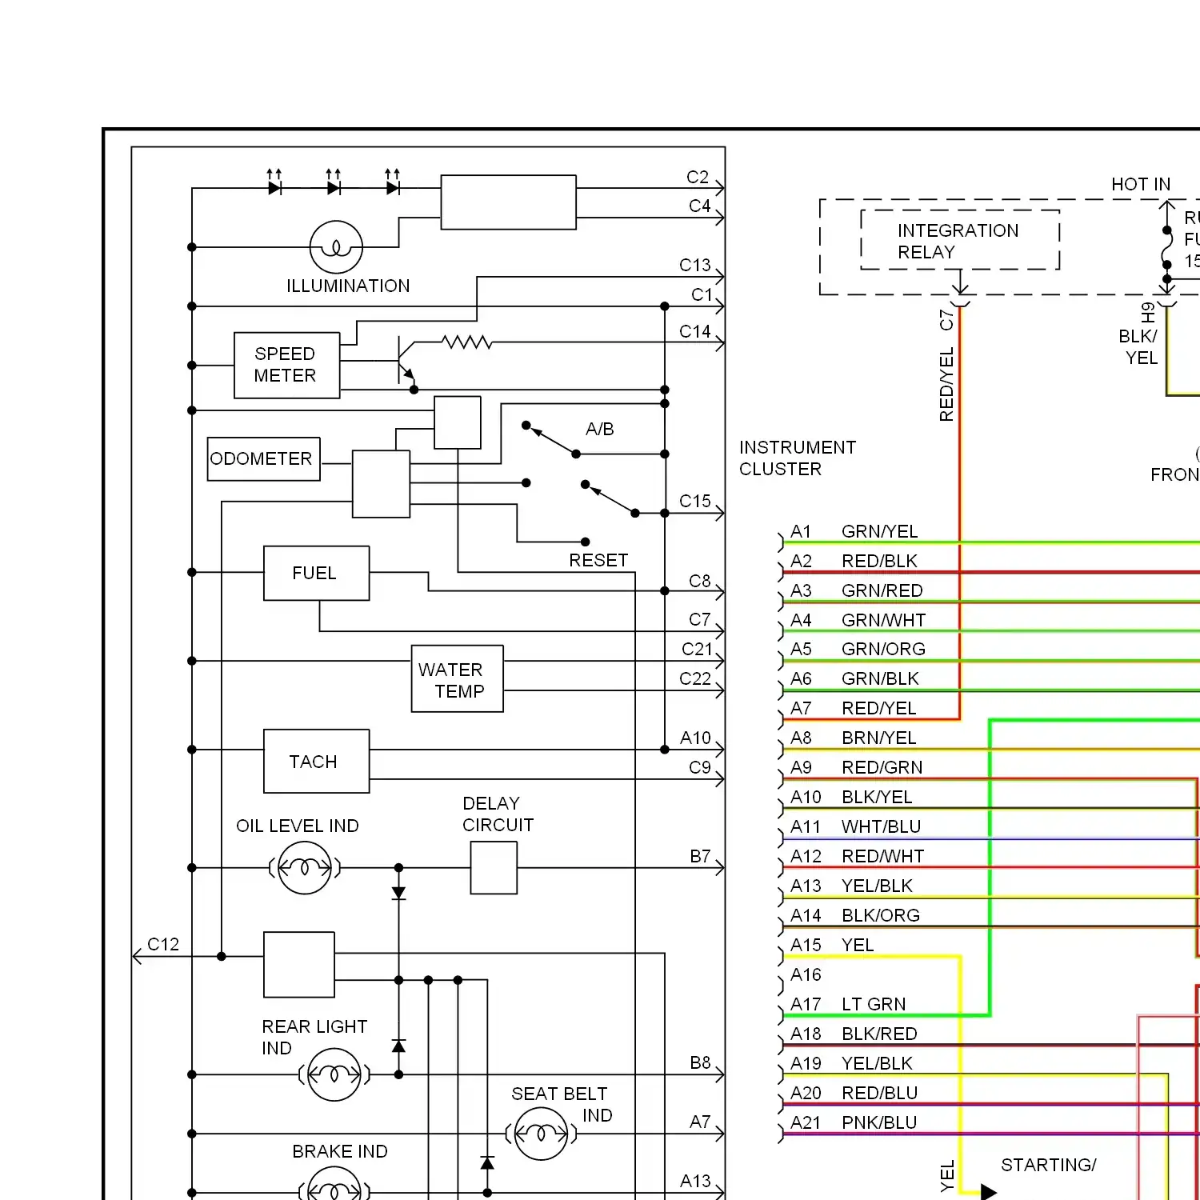
Task: Select the REAR LIGHT IND label
Action: coord(314,1037)
